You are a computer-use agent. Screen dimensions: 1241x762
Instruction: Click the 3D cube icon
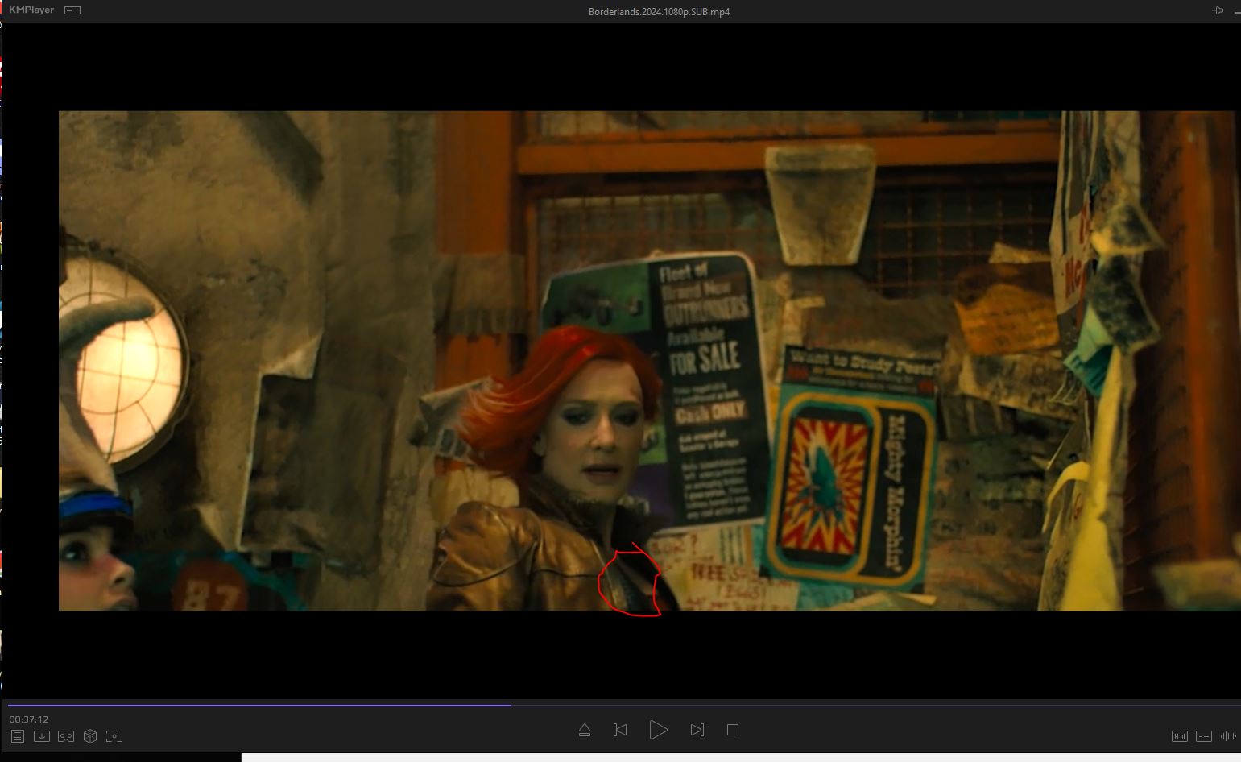point(90,736)
